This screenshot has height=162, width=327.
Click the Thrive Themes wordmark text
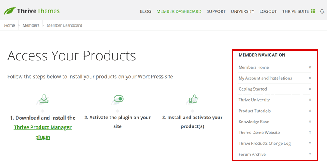[38, 11]
